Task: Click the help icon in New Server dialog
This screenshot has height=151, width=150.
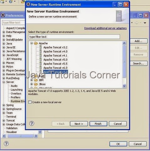Action: (32, 123)
